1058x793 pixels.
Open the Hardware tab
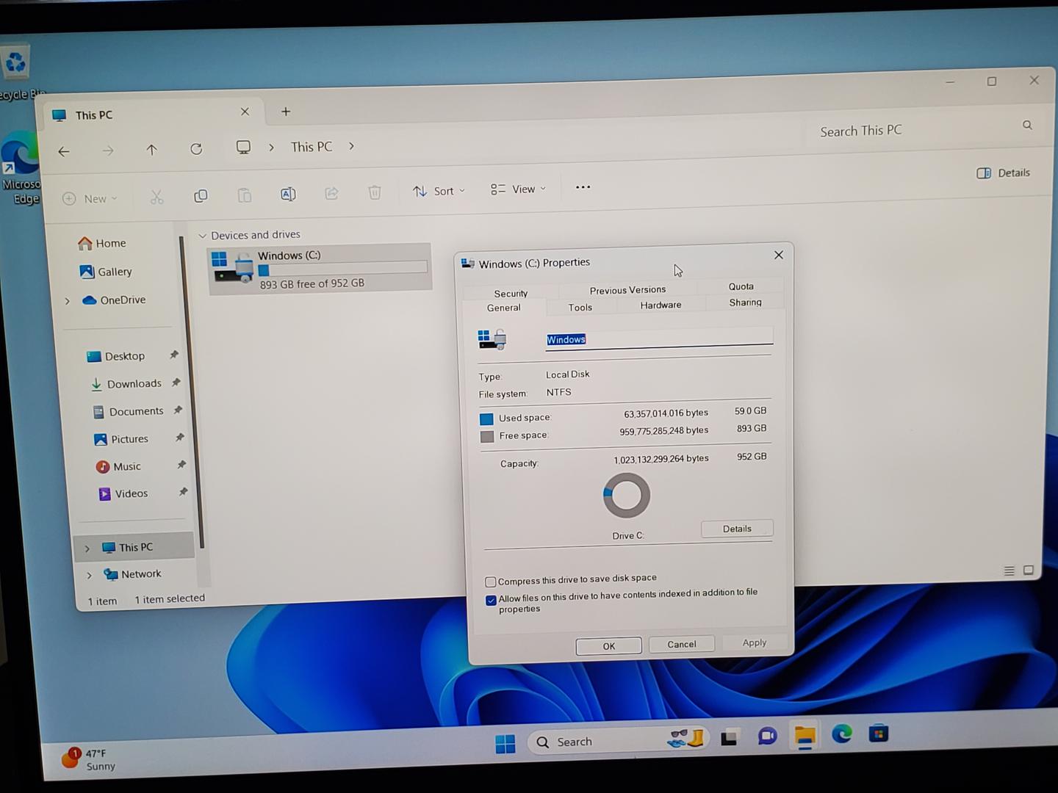coord(661,305)
